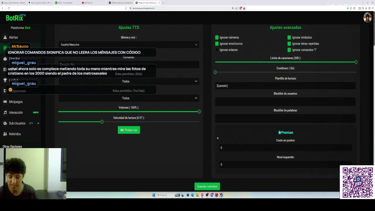
Task: Open the Windows Start menu
Action: tap(154, 195)
